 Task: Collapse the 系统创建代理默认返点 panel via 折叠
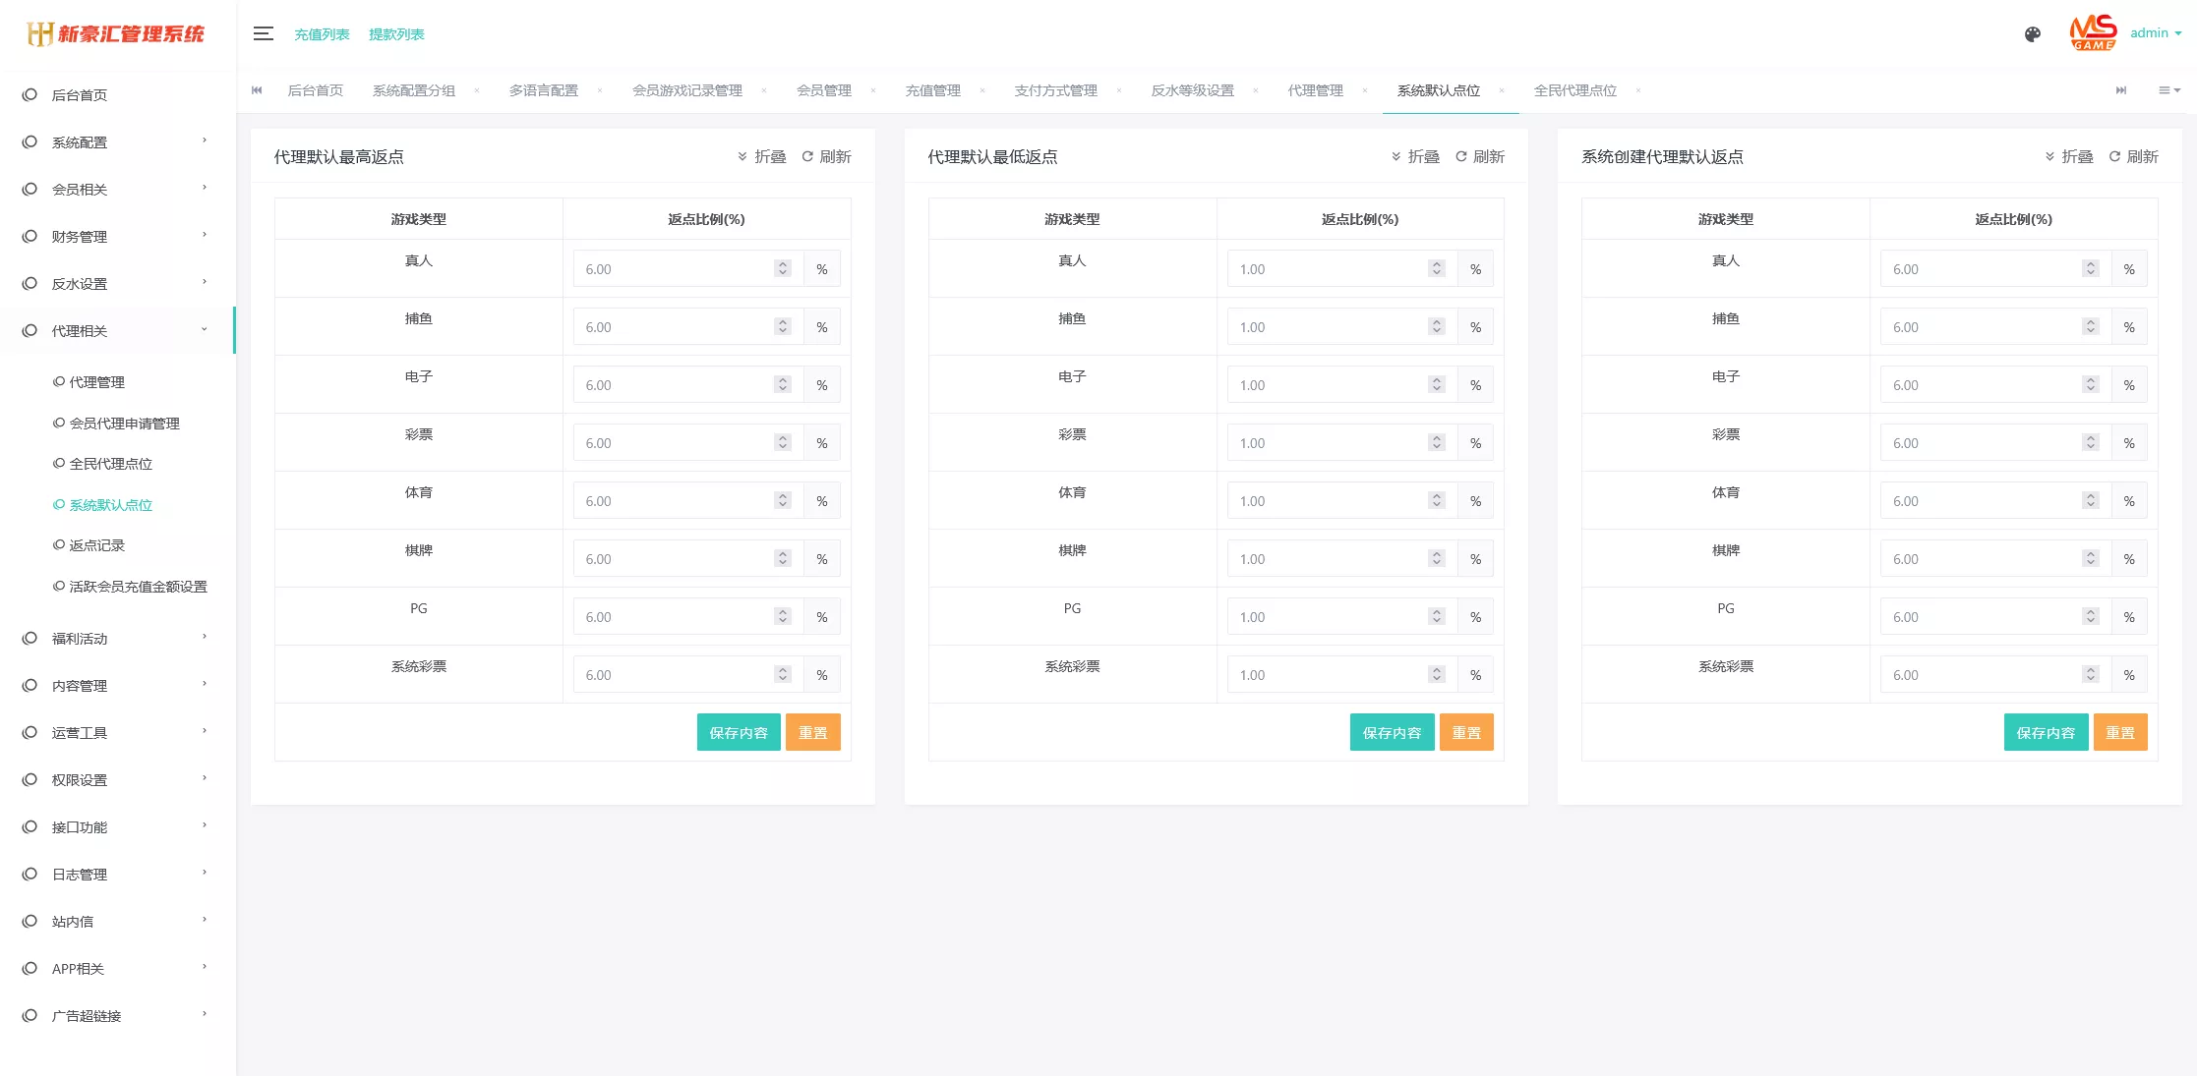point(2069,156)
